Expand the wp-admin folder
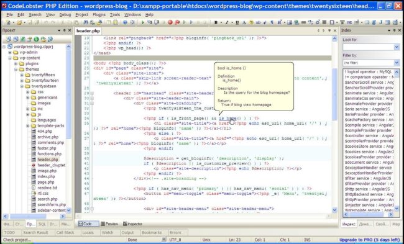This screenshot has width=404, height=244. (10, 52)
